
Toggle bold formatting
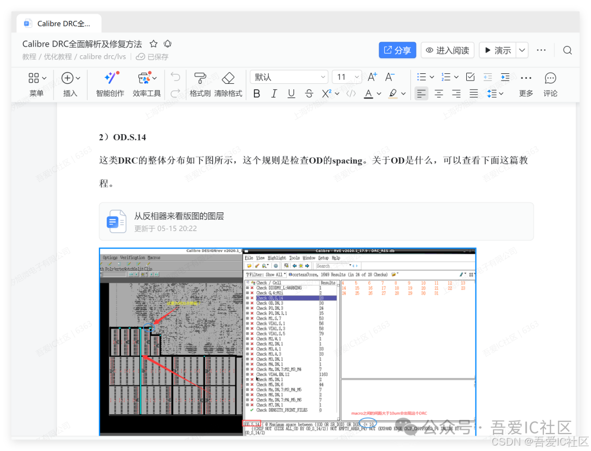(x=257, y=94)
